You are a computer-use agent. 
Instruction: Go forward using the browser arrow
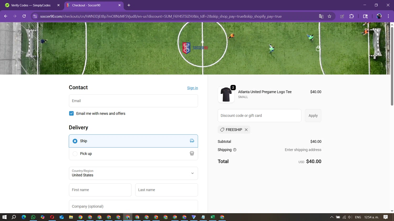[x=15, y=16]
